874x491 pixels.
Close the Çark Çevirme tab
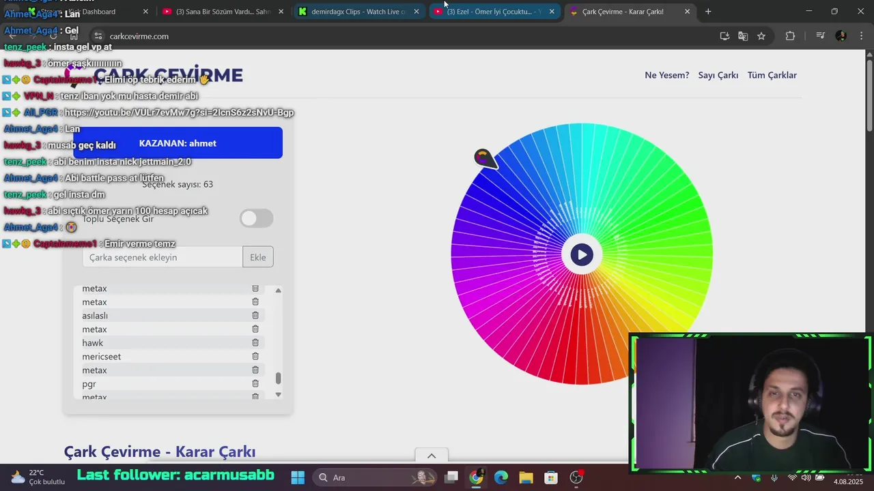[x=687, y=12]
